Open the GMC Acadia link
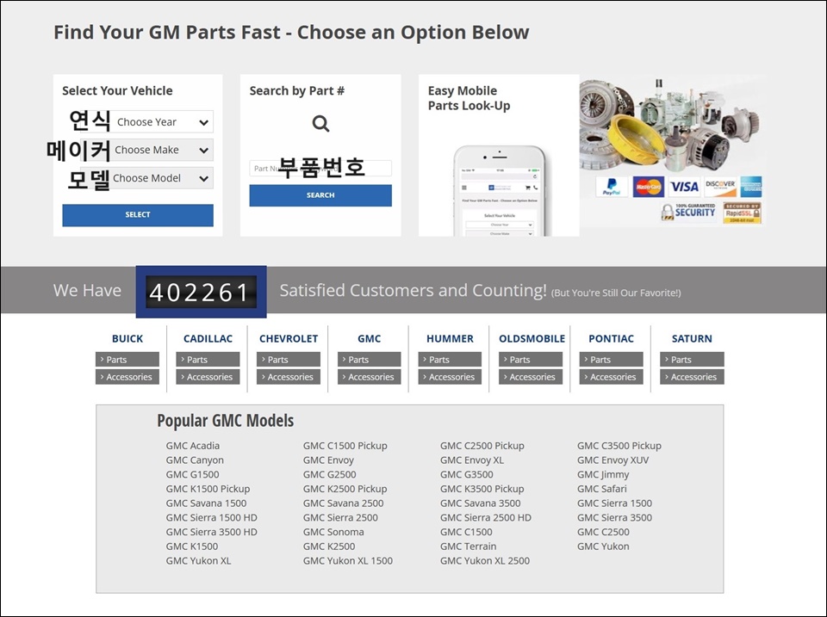The width and height of the screenshot is (827, 617). tap(192, 446)
